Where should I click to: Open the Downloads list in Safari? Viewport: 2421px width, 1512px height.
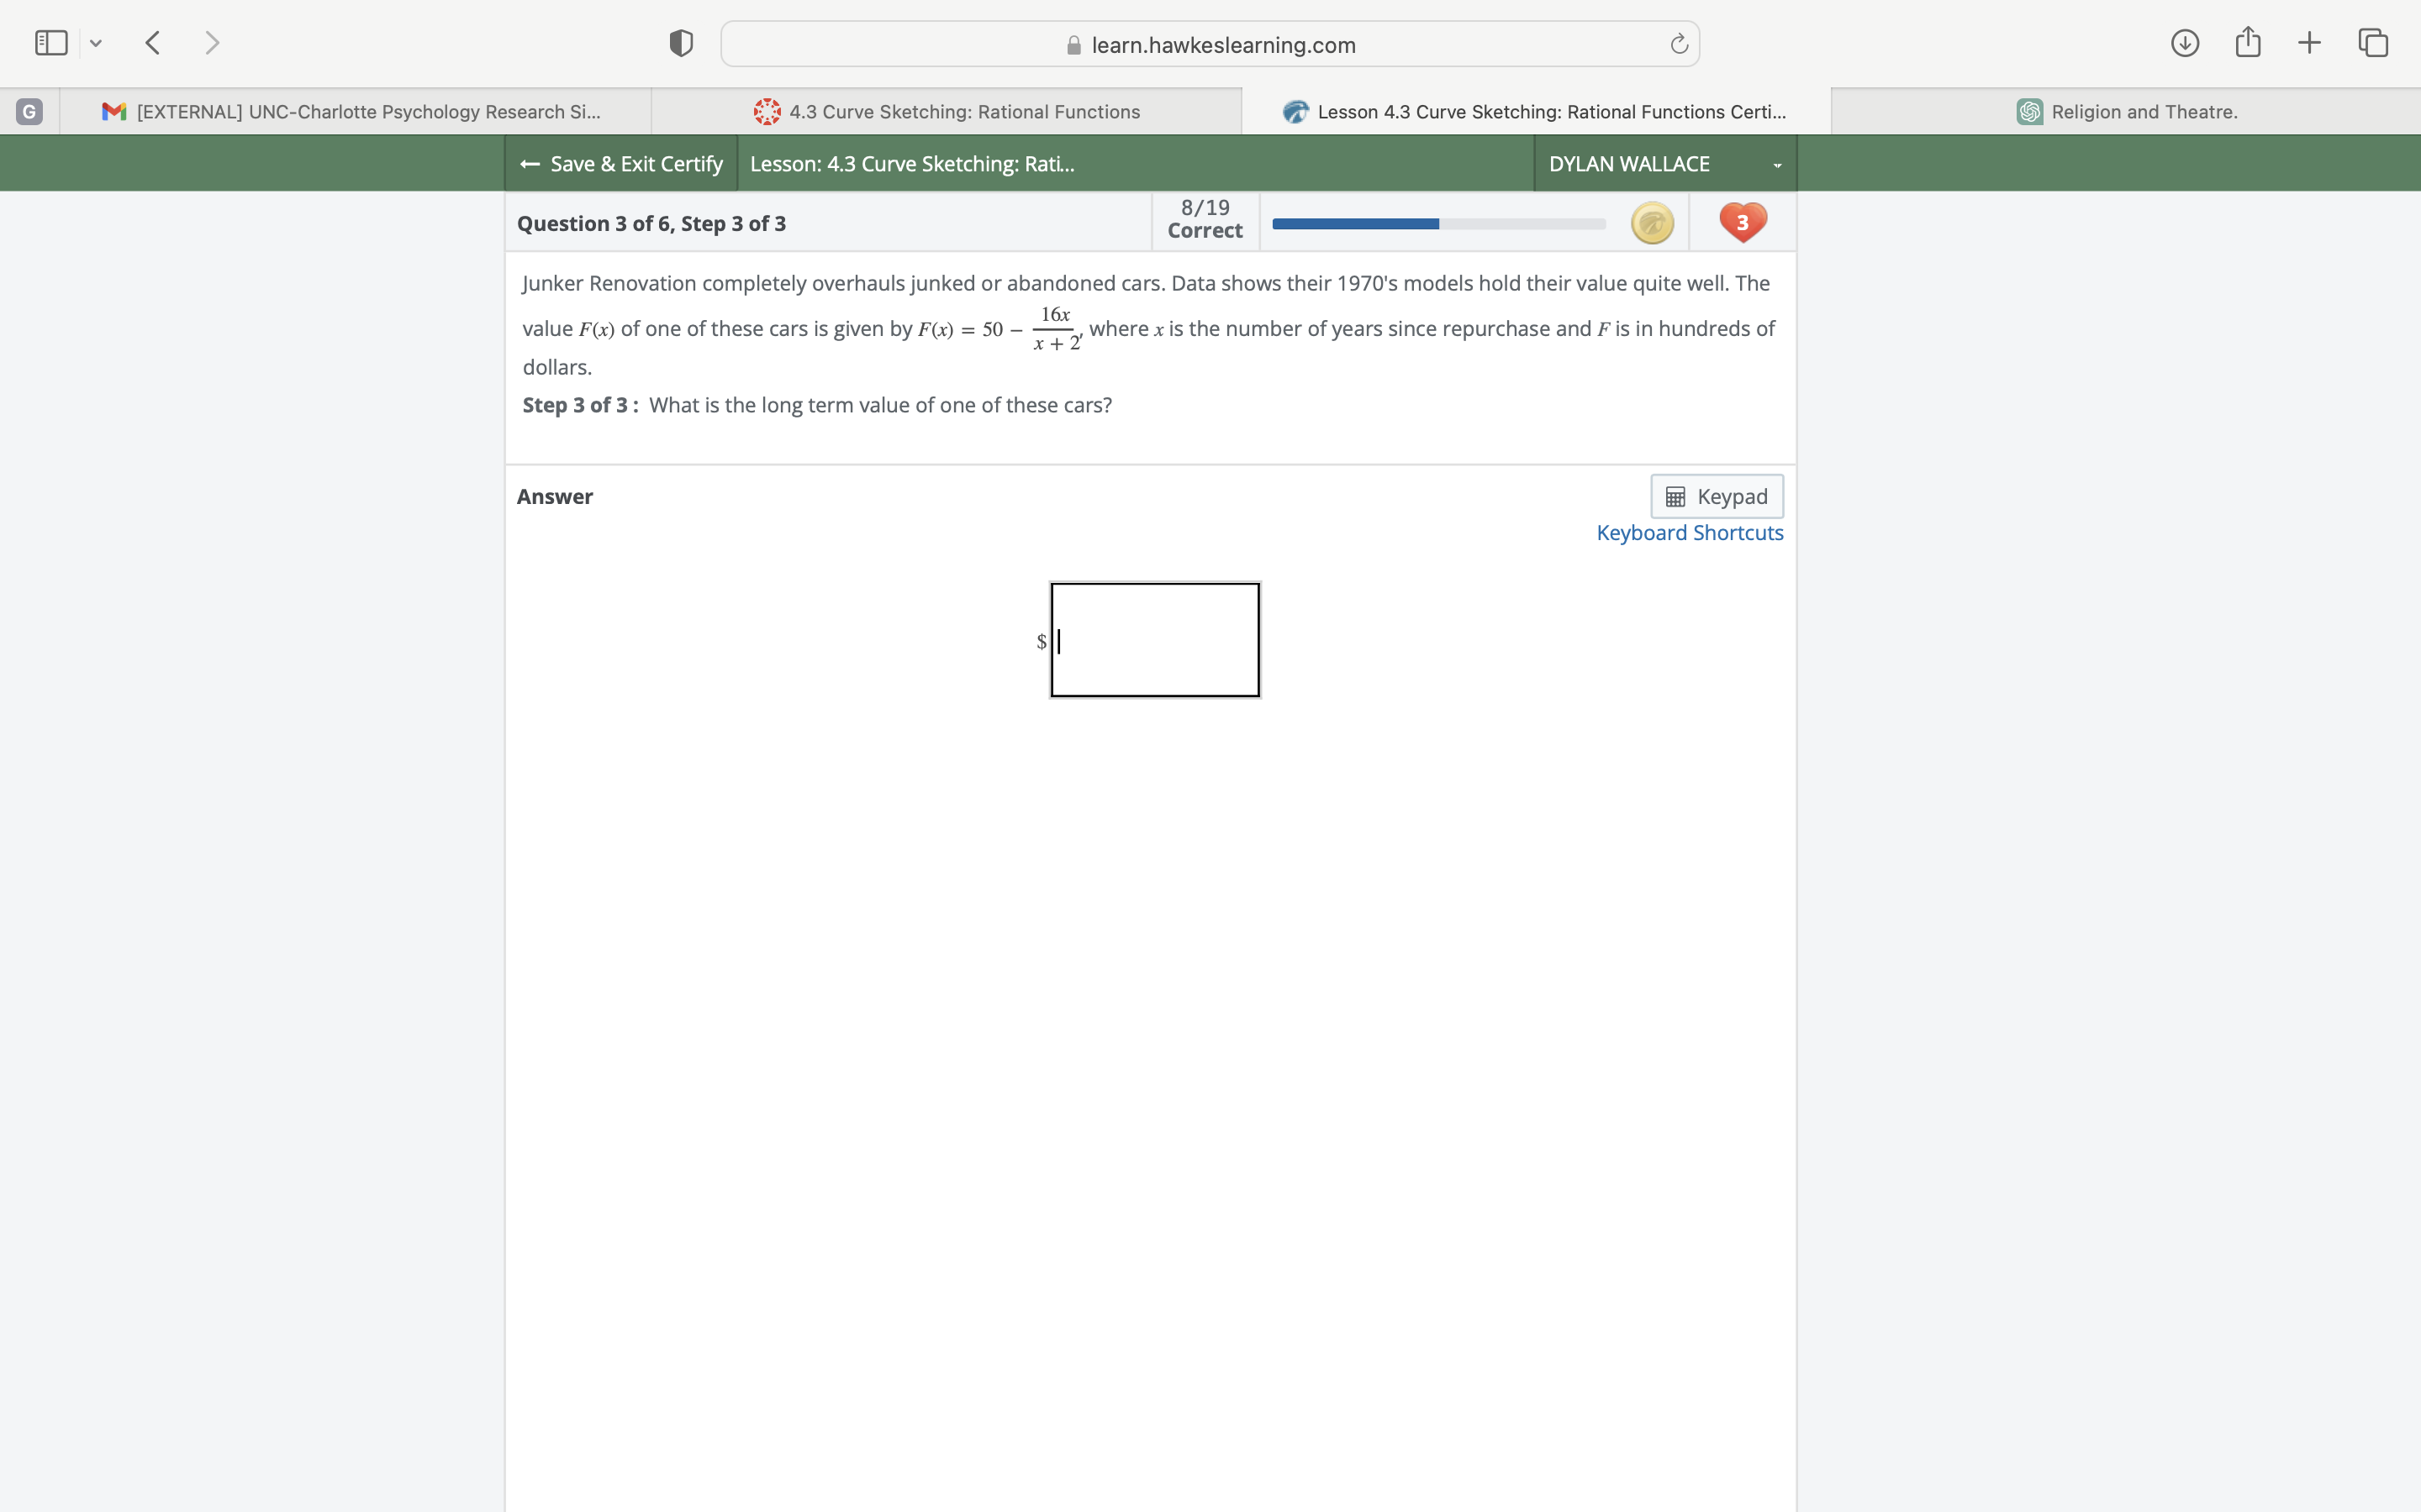coord(2185,42)
